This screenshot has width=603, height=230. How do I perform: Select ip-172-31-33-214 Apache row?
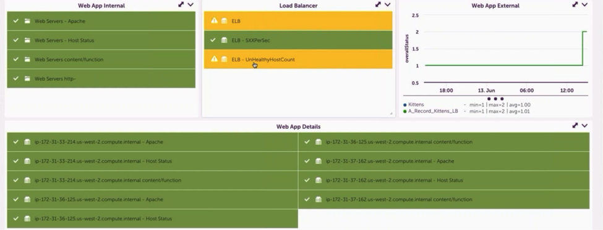tap(153, 142)
